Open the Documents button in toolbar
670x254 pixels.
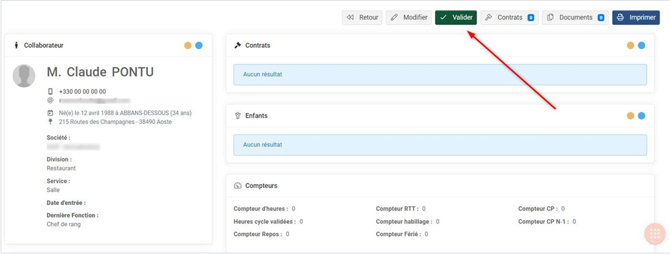(575, 18)
